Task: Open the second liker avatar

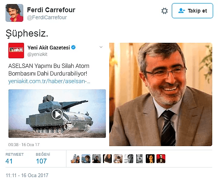Action: 86,159
